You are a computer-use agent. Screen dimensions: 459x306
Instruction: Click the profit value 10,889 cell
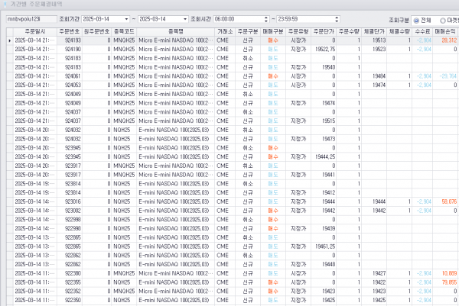(445, 274)
